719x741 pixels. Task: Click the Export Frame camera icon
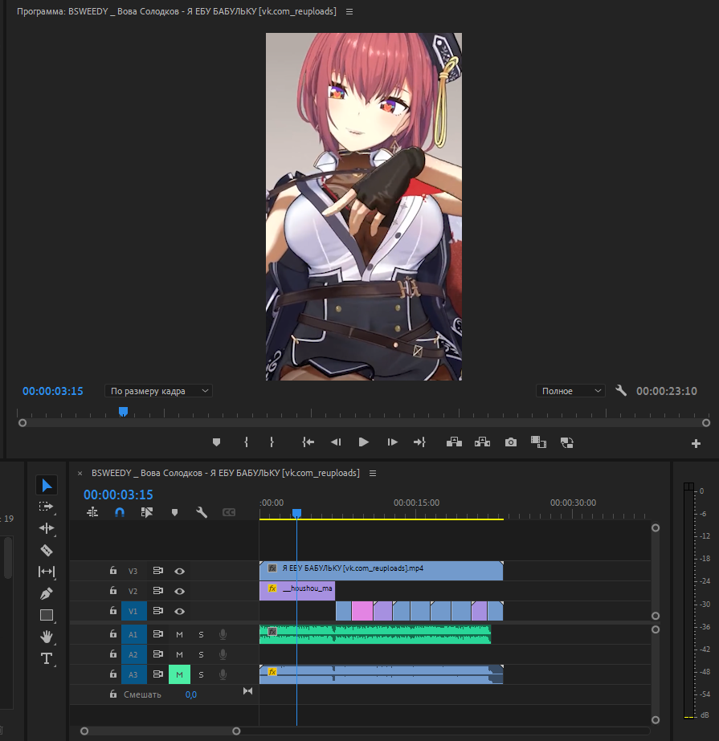click(510, 442)
